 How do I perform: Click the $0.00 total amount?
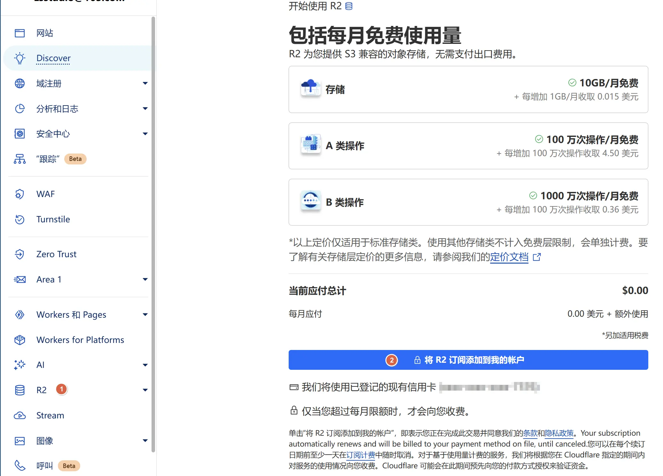pyautogui.click(x=635, y=290)
